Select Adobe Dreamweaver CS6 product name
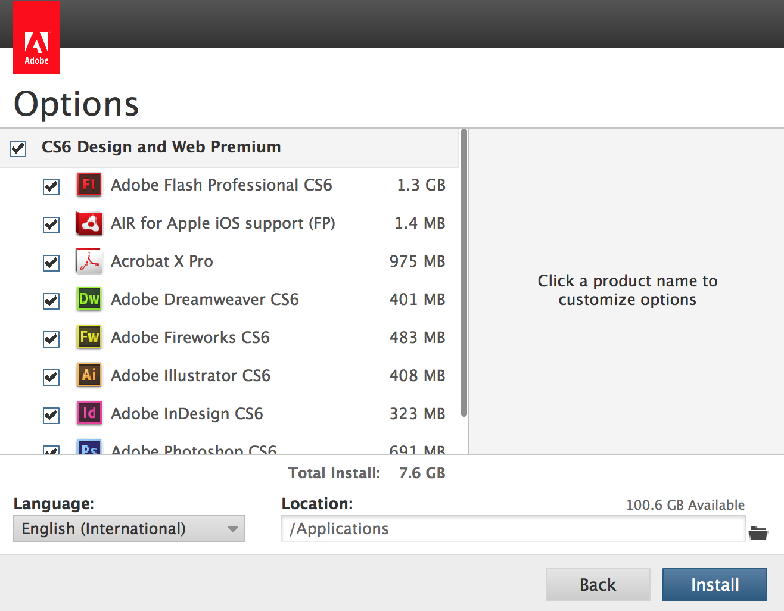 coord(204,300)
